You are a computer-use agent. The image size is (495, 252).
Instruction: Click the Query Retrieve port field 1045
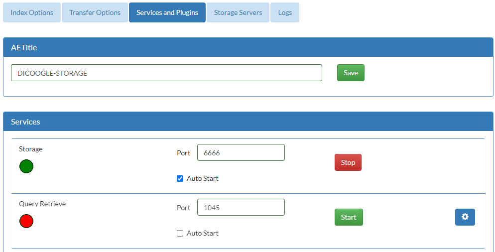(x=241, y=207)
